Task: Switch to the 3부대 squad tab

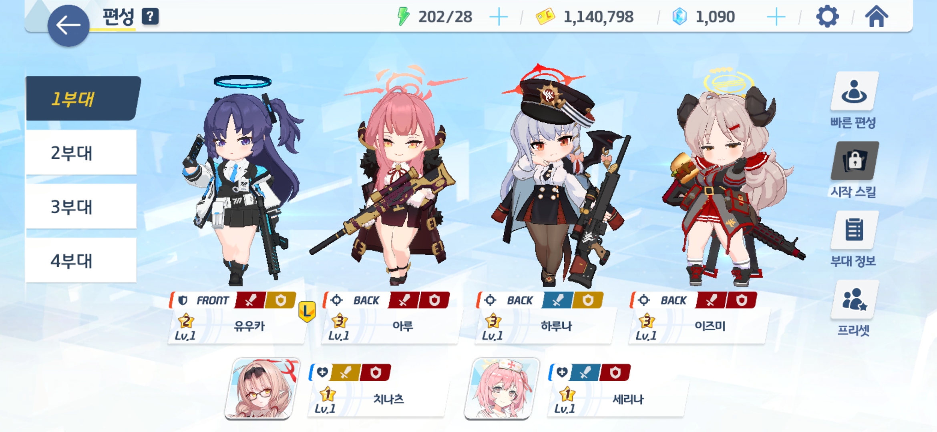Action: point(81,206)
